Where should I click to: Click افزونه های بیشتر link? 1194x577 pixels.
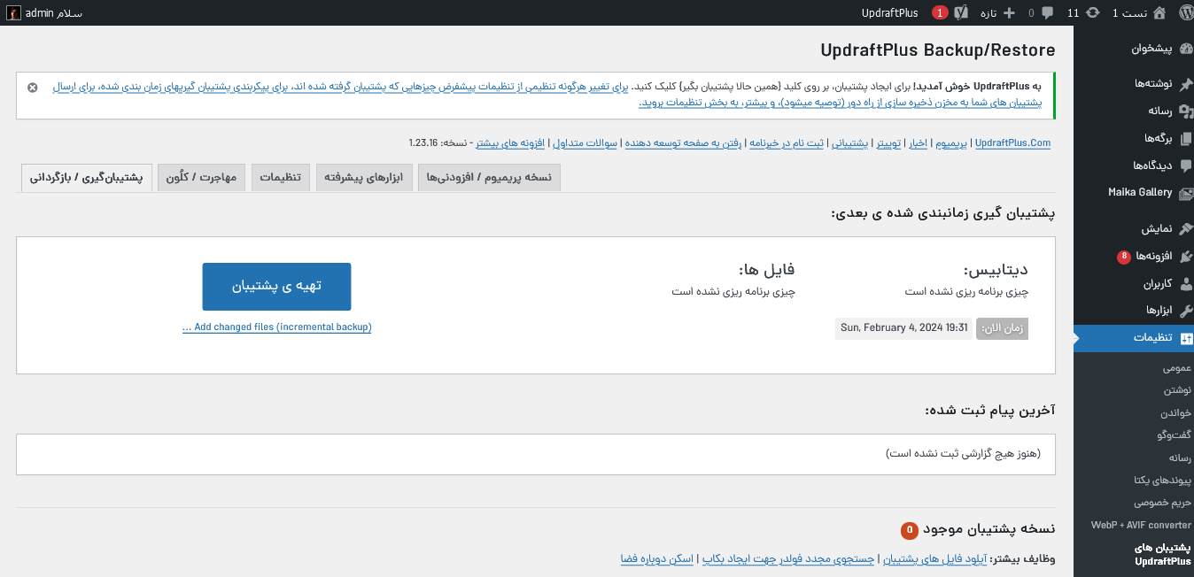[511, 142]
